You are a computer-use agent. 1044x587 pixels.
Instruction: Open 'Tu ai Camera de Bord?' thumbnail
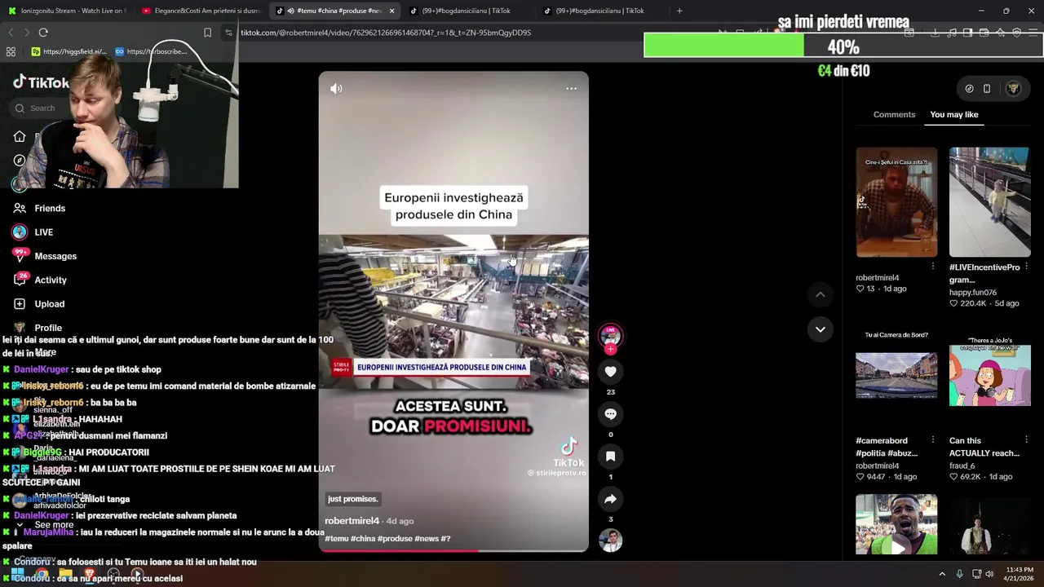[x=896, y=375]
